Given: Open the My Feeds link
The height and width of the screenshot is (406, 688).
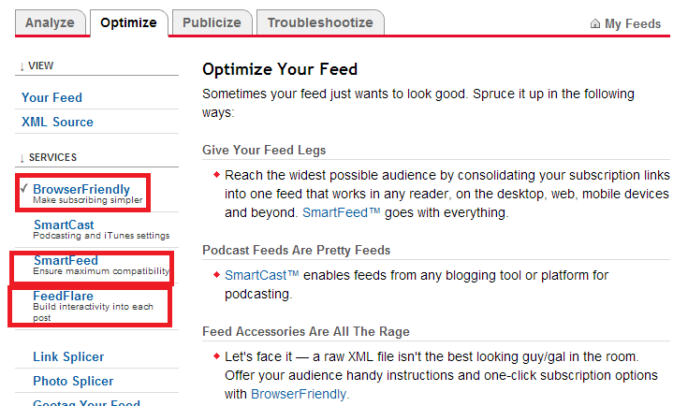Looking at the screenshot, I should pyautogui.click(x=633, y=23).
